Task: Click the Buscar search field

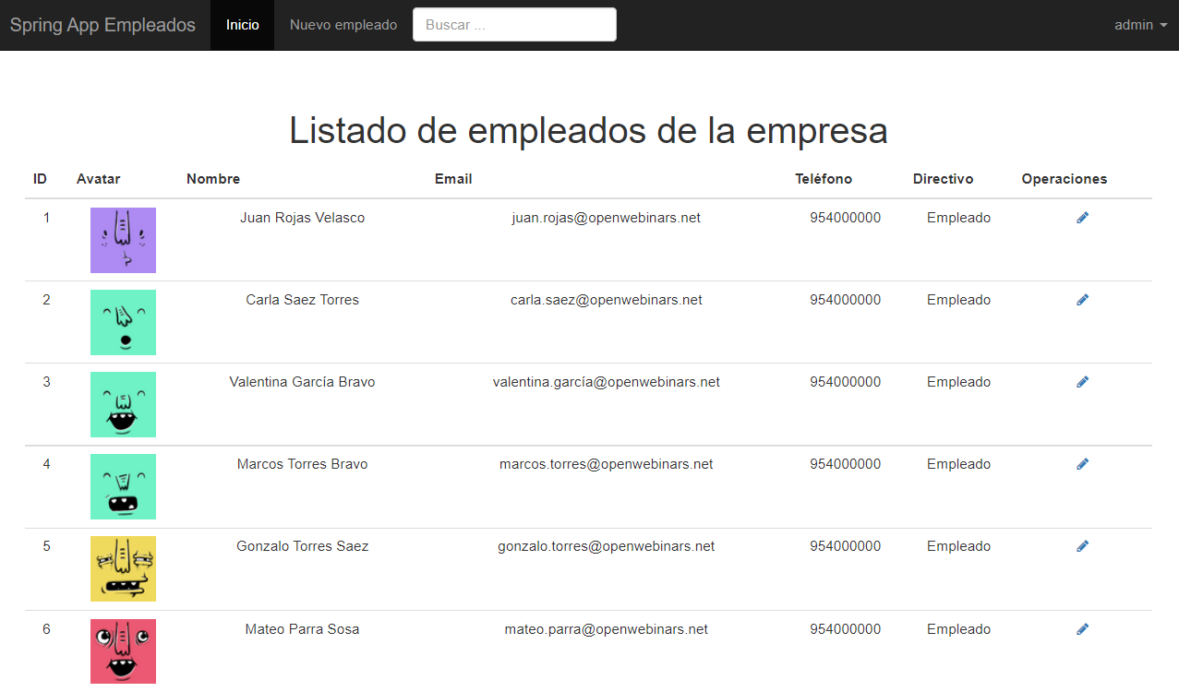Action: tap(513, 25)
